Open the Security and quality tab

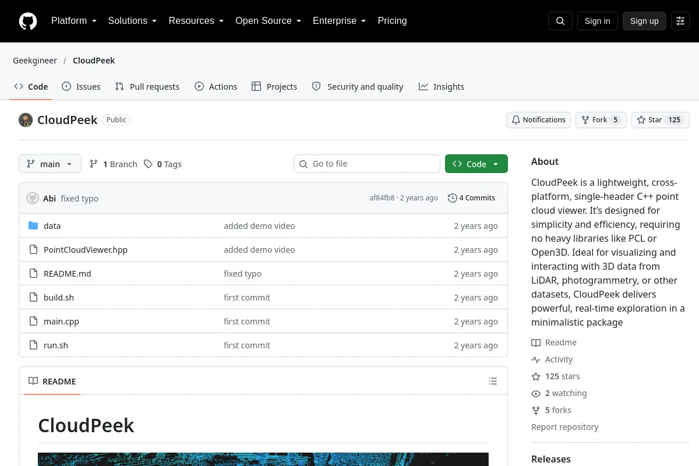[x=358, y=86]
